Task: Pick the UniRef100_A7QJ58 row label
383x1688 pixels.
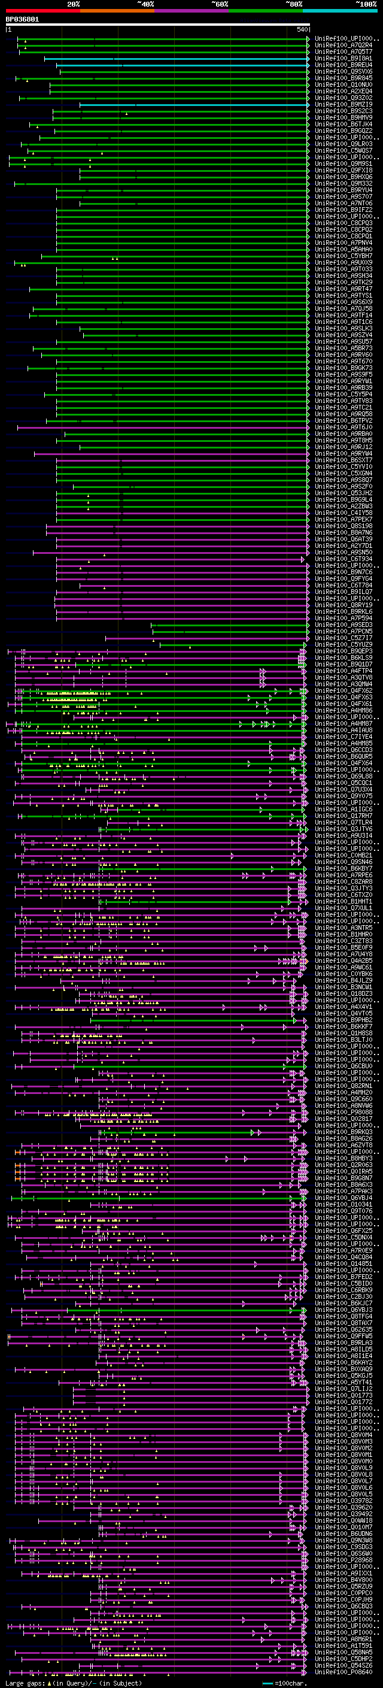Action: pos(344,308)
